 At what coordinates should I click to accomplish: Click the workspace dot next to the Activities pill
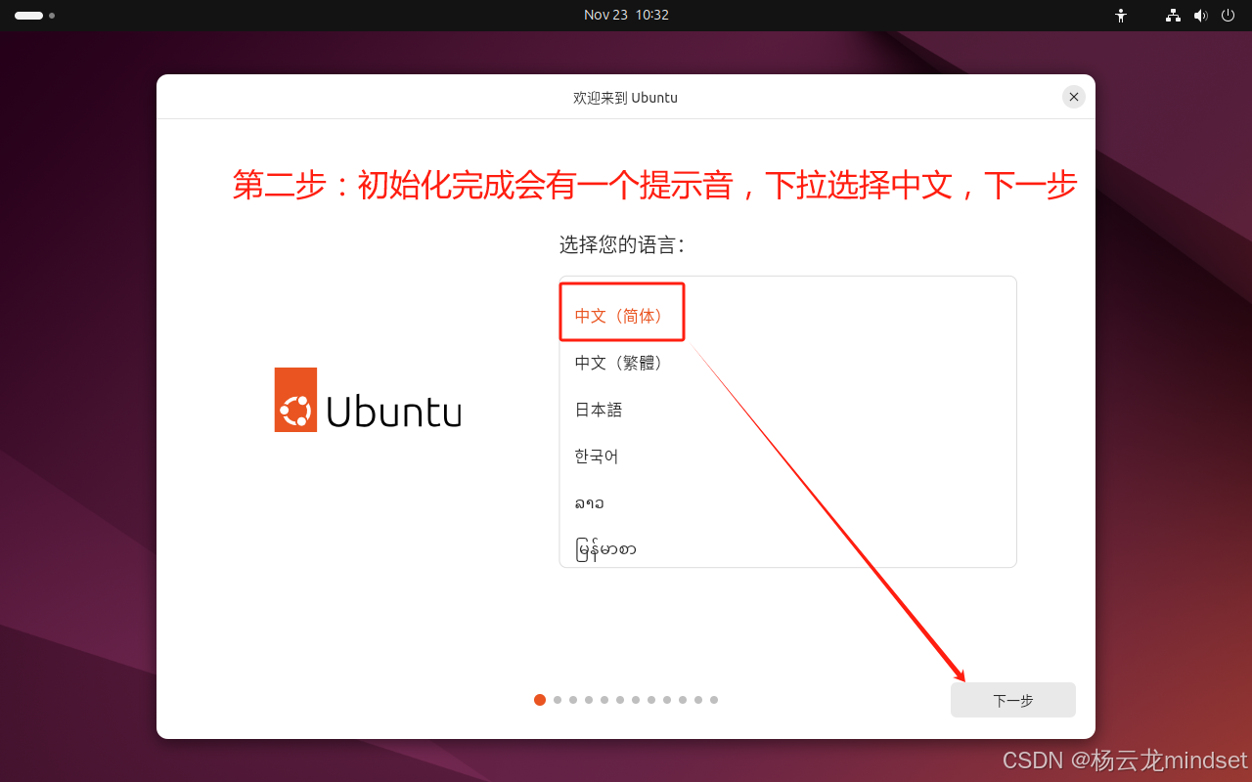[52, 15]
